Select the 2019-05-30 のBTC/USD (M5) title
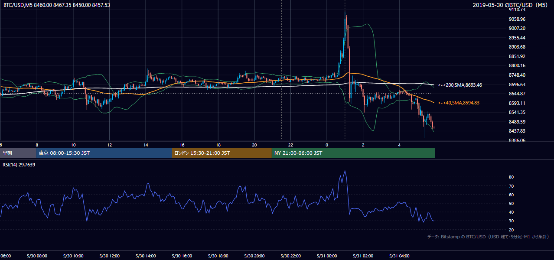Viewport: 554px width, 260px height. click(x=511, y=5)
